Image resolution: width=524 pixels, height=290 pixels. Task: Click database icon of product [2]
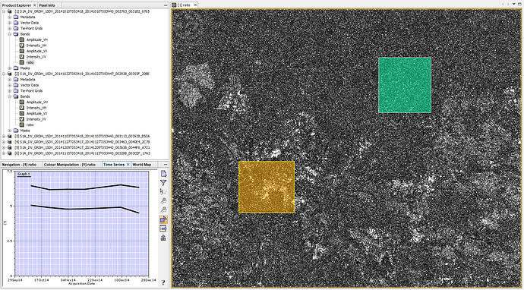point(10,74)
